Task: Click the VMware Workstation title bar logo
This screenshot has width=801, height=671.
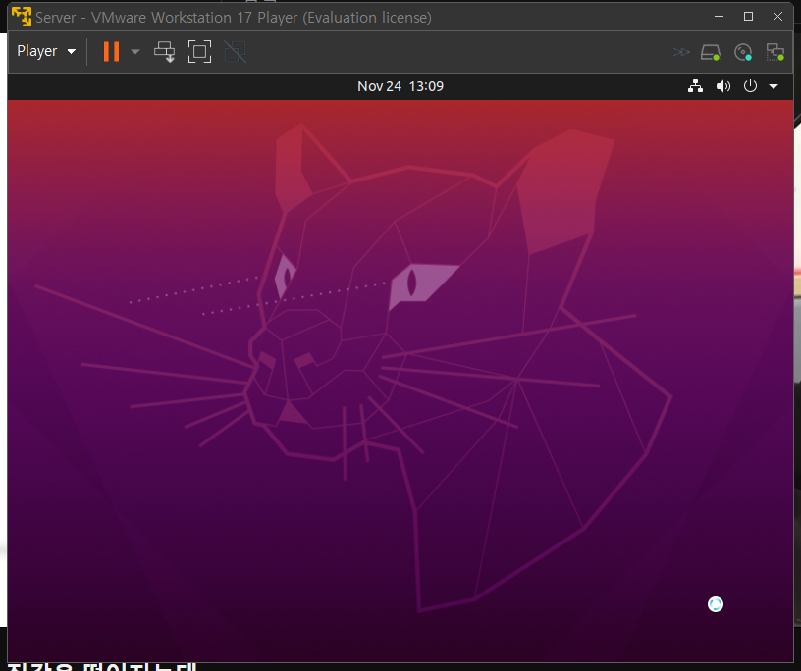Action: point(22,17)
